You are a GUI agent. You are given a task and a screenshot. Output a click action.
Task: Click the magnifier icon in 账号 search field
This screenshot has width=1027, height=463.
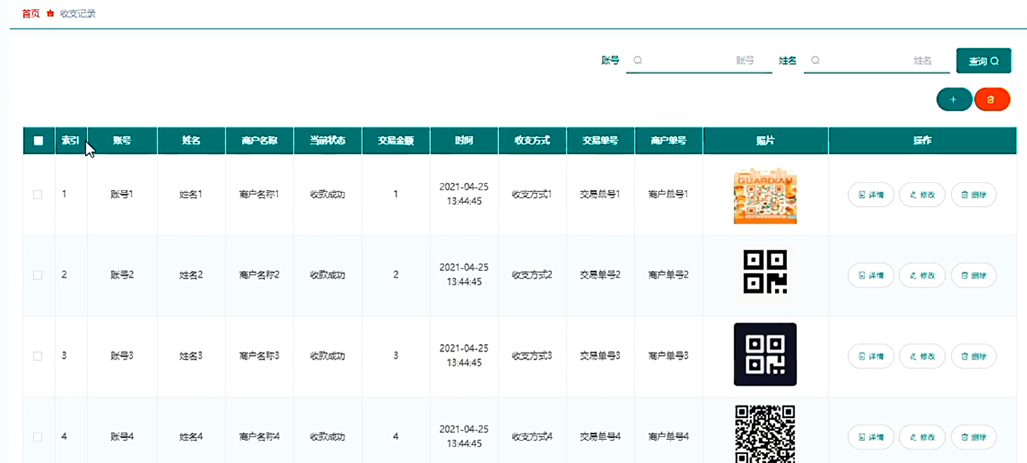tap(638, 61)
